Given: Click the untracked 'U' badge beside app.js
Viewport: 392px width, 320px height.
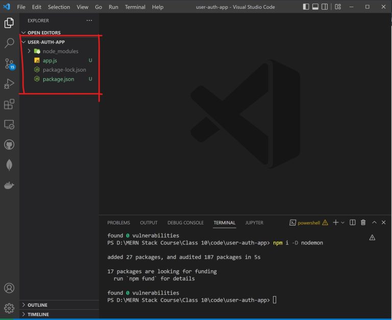Looking at the screenshot, I should point(90,60).
